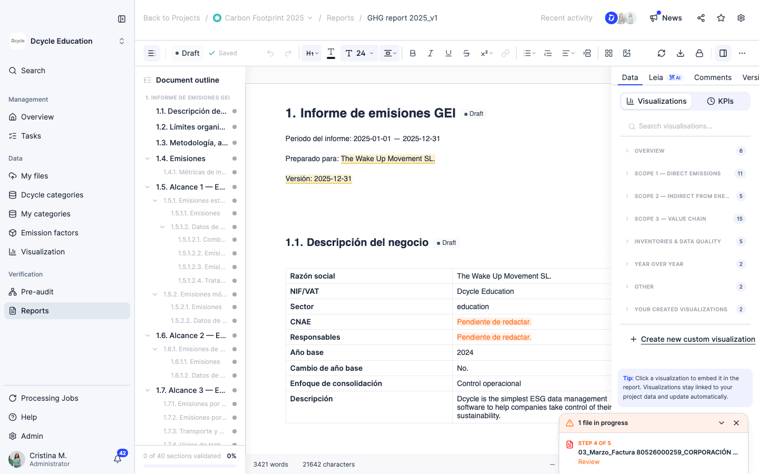The height and width of the screenshot is (474, 759).
Task: Open Processing Jobs
Action: click(67, 398)
